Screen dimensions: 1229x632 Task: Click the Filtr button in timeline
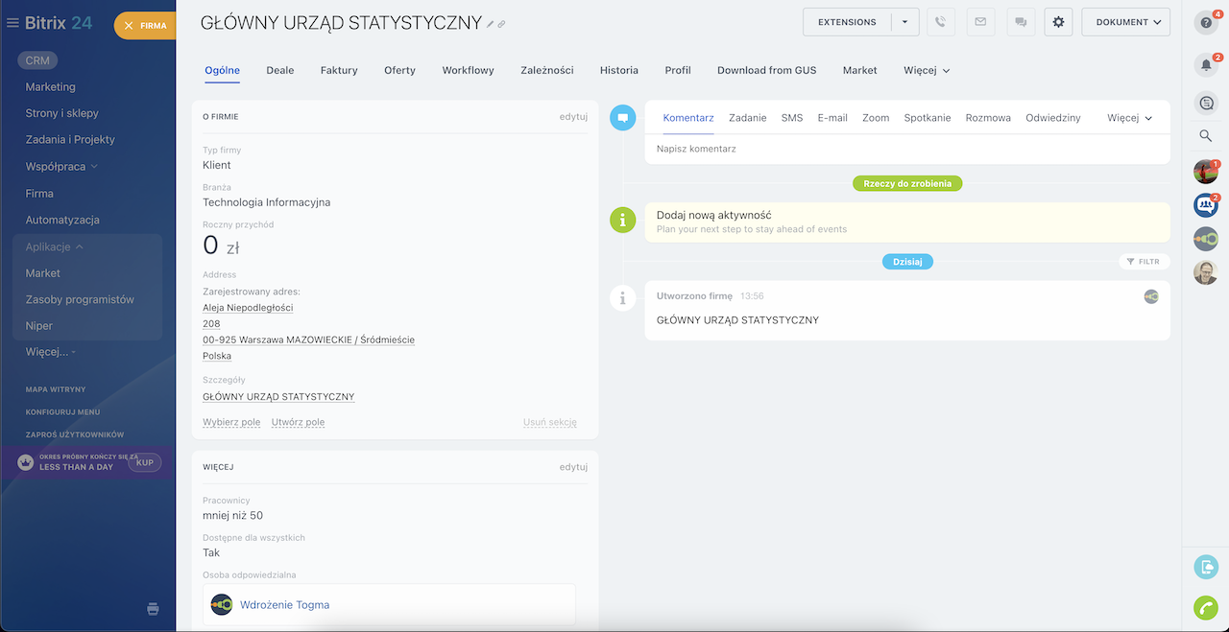pyautogui.click(x=1144, y=262)
